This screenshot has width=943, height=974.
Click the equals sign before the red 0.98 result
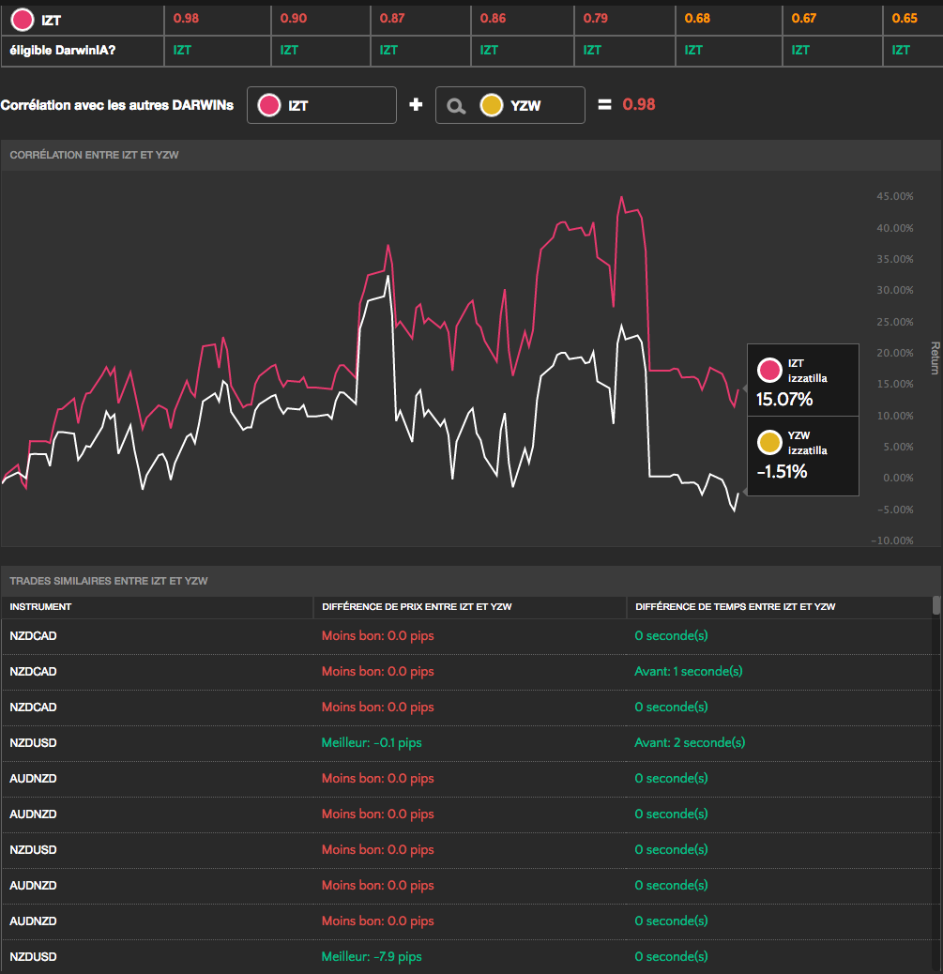605,105
